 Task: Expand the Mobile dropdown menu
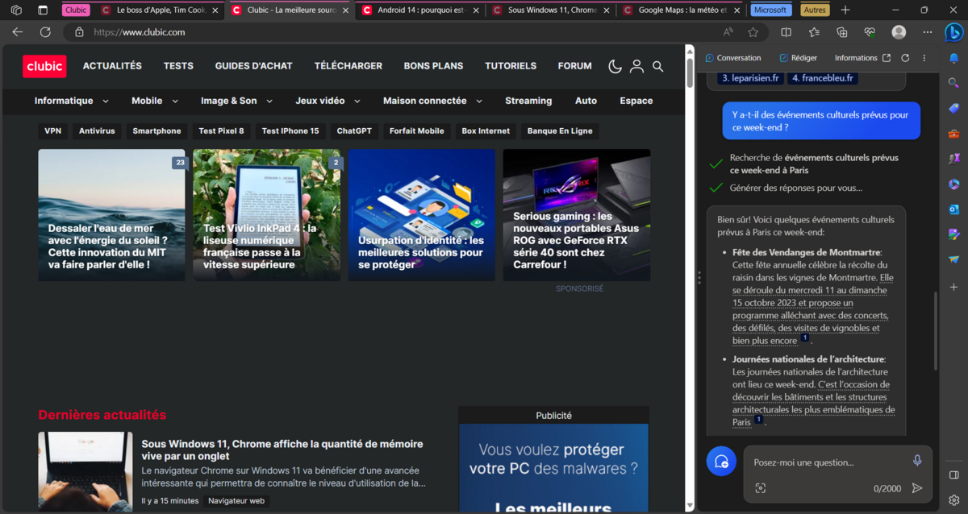[175, 102]
